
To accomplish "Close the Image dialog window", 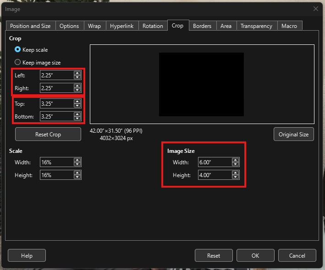I will coord(316,9).
